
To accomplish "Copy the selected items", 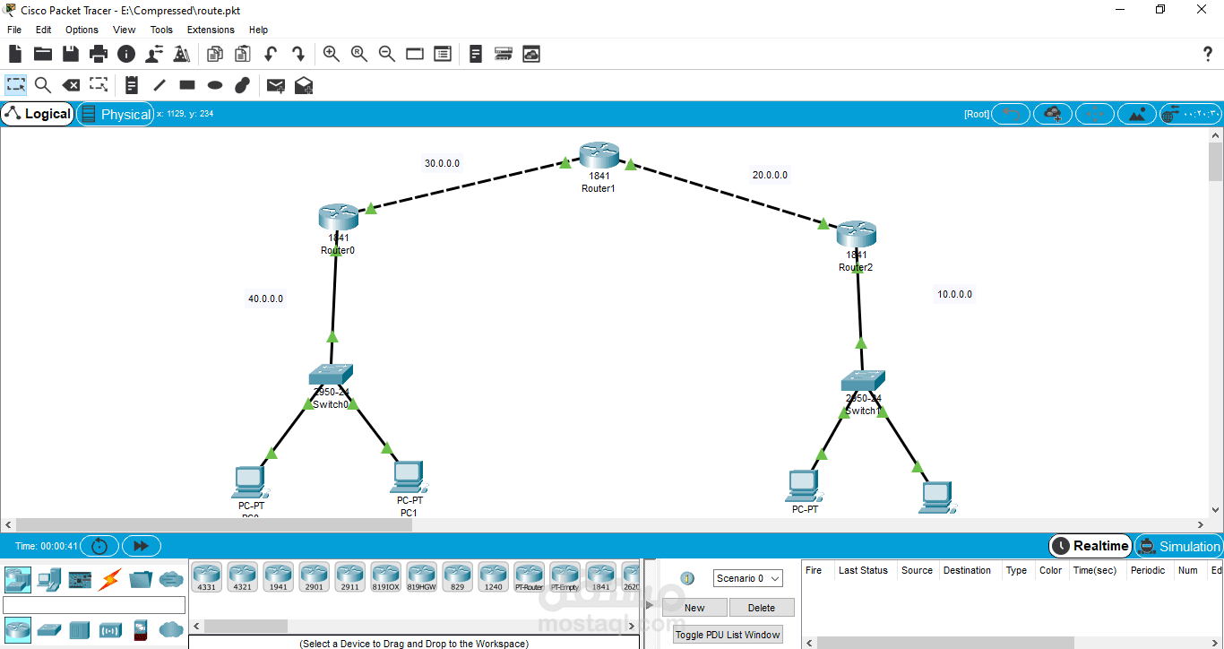I will [x=215, y=54].
